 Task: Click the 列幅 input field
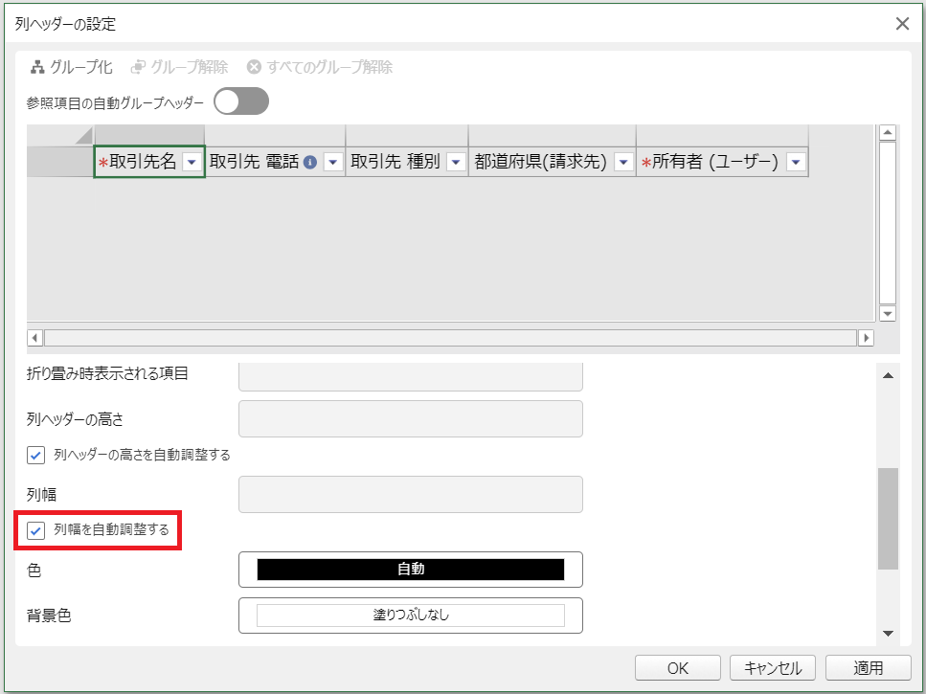(411, 495)
